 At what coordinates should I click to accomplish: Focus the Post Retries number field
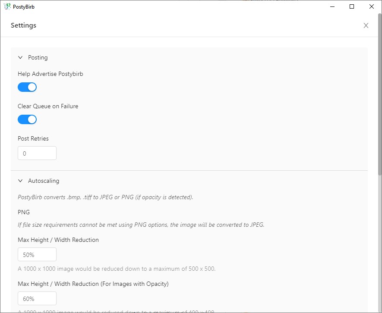[x=37, y=153]
